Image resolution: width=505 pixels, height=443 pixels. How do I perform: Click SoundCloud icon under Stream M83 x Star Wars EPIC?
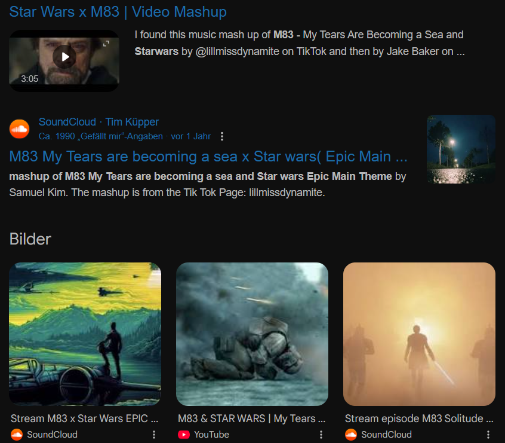point(17,435)
